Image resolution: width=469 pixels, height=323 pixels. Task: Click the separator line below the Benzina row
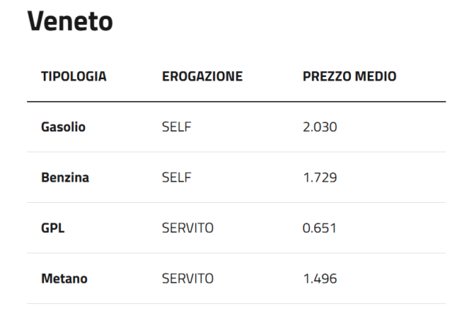pyautogui.click(x=236, y=202)
